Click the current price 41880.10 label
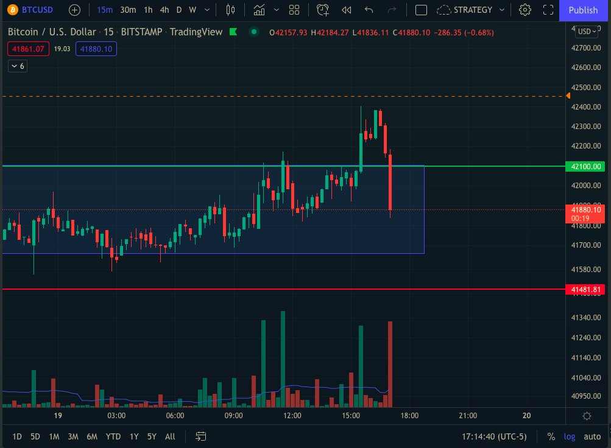The width and height of the screenshot is (611, 448). coord(585,214)
